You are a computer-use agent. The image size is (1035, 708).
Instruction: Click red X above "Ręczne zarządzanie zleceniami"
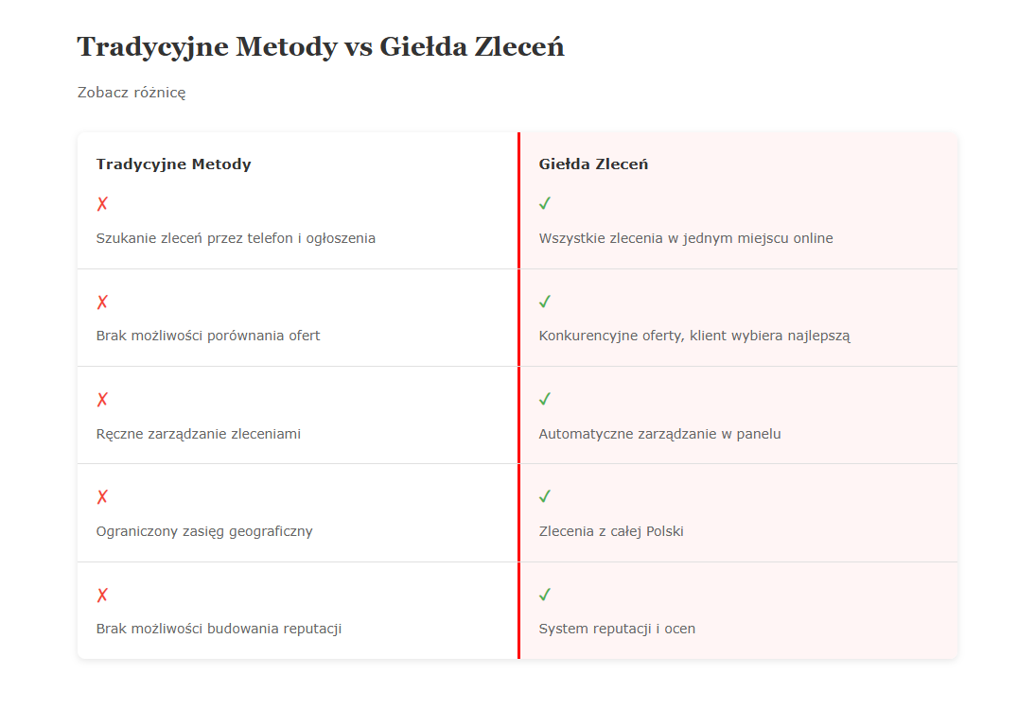tap(102, 400)
